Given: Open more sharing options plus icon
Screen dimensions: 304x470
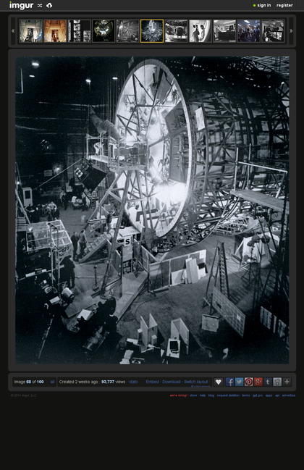Looking at the screenshot, I should [287, 382].
